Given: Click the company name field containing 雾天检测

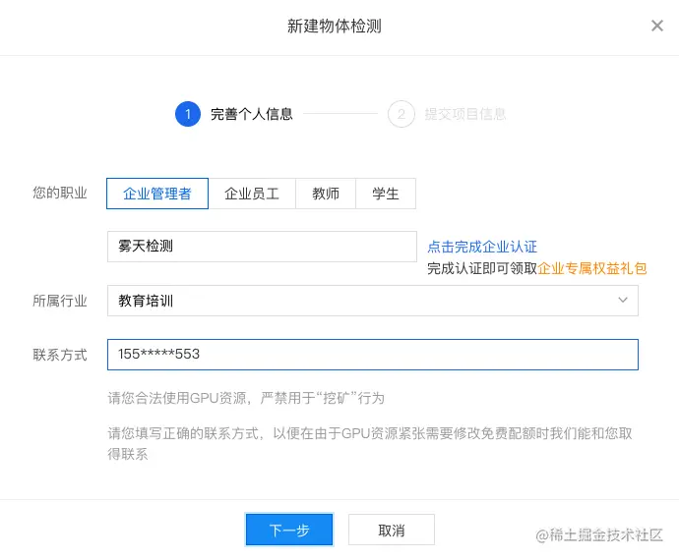Looking at the screenshot, I should [262, 247].
